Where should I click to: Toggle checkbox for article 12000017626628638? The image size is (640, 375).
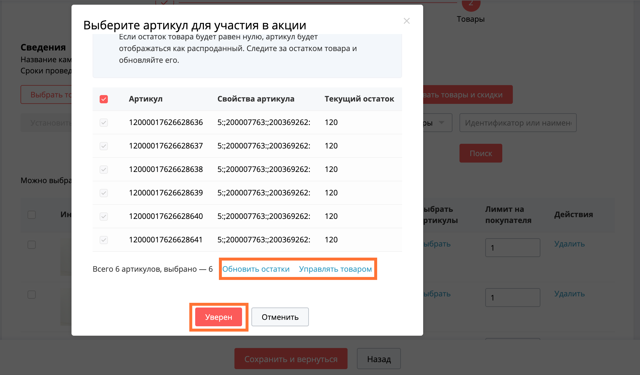(104, 170)
